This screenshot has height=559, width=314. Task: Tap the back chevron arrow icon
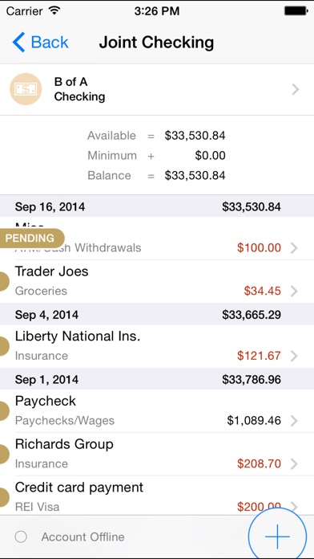18,42
